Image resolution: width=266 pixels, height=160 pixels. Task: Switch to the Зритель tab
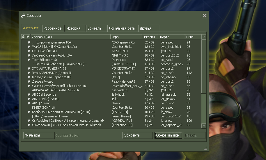point(96,28)
